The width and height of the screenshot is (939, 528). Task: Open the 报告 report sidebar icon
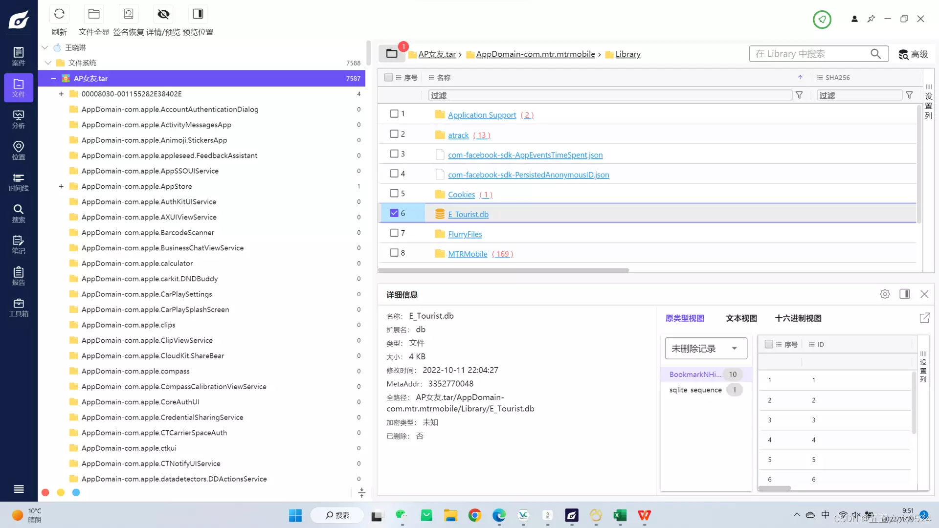pyautogui.click(x=19, y=276)
